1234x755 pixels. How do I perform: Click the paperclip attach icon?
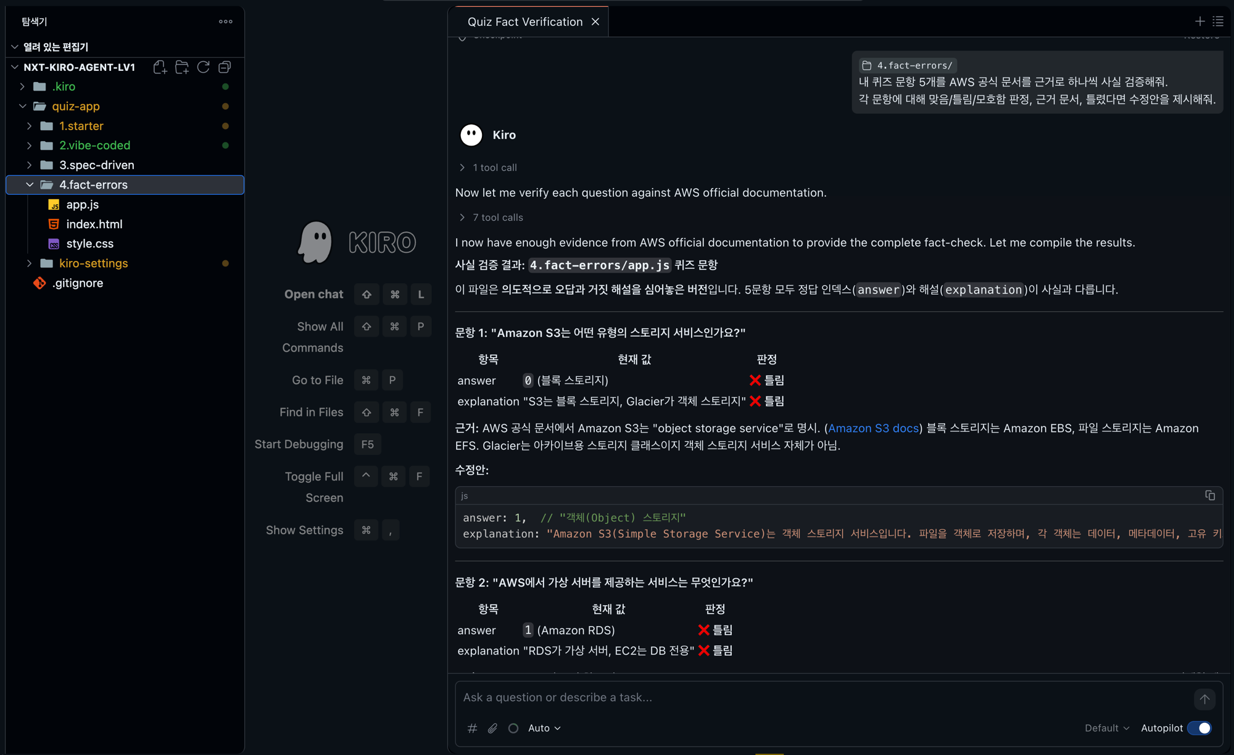(492, 728)
